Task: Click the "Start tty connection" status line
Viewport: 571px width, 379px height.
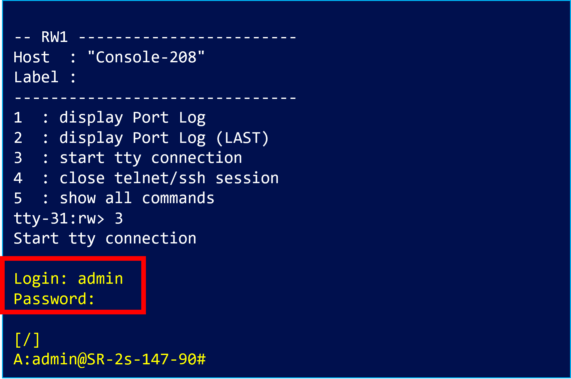Action: (105, 239)
